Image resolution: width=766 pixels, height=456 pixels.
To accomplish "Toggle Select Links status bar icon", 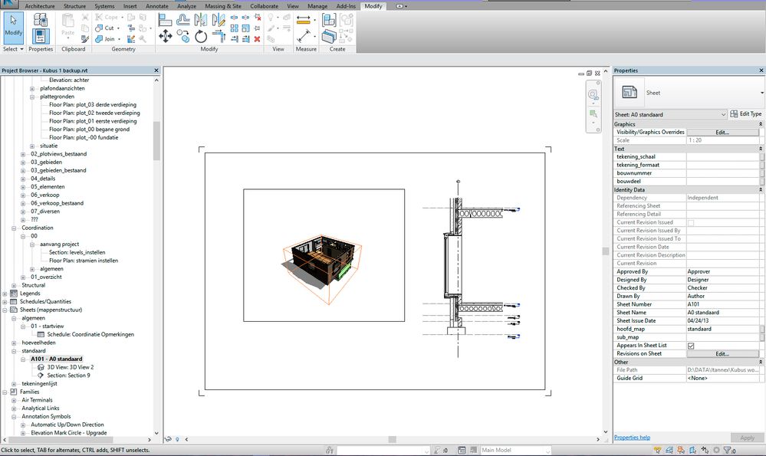I will [x=658, y=450].
